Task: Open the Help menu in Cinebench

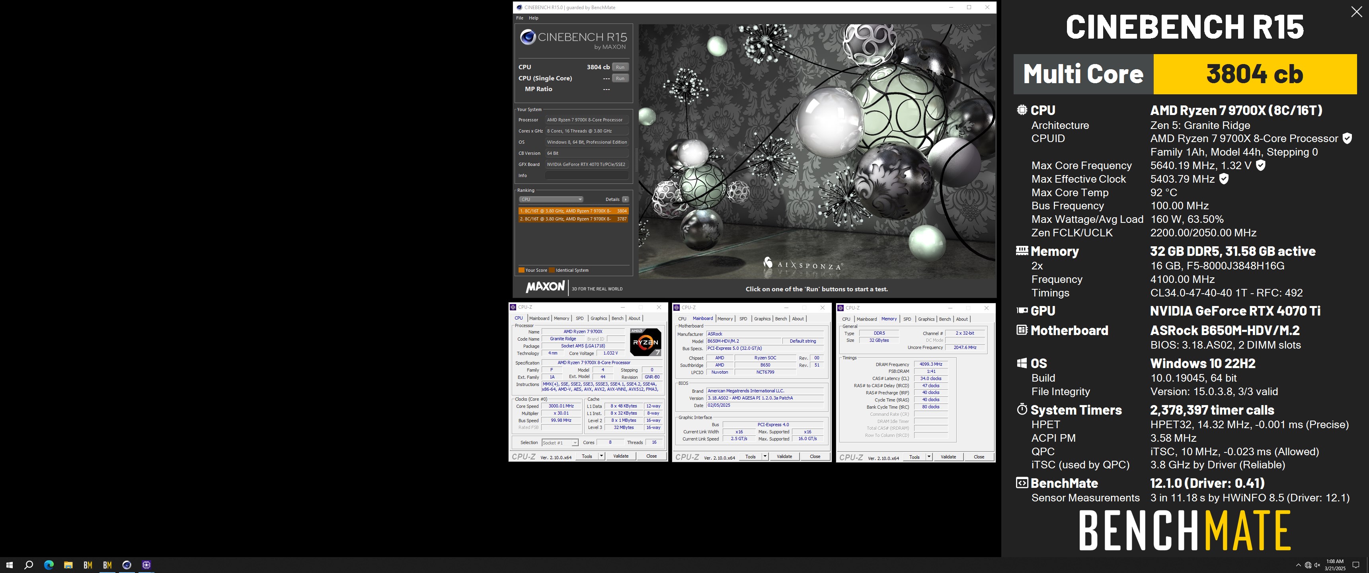Action: 534,18
